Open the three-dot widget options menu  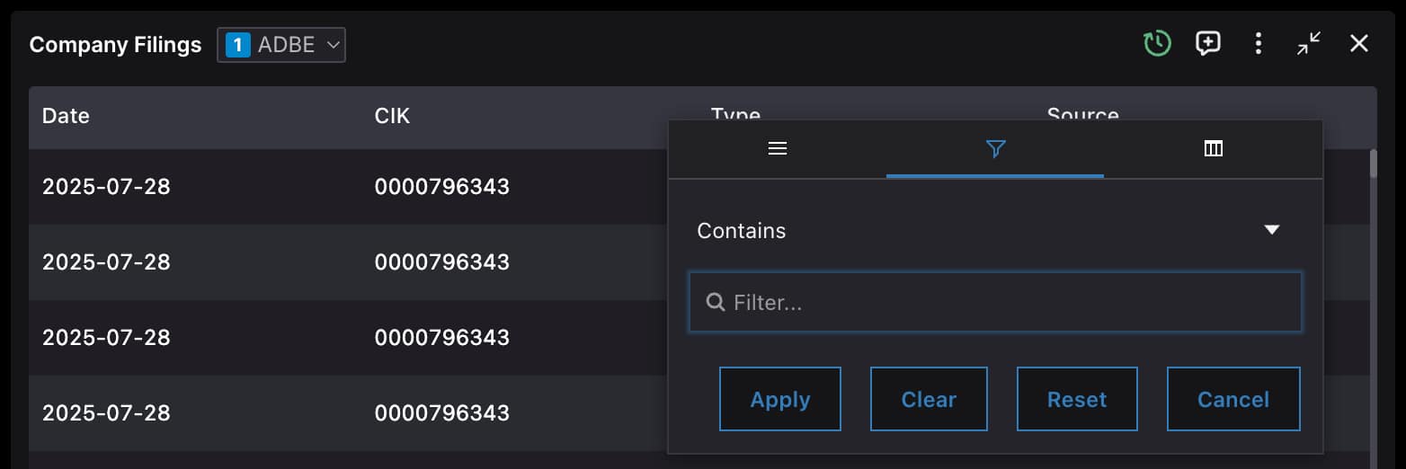[x=1259, y=43]
